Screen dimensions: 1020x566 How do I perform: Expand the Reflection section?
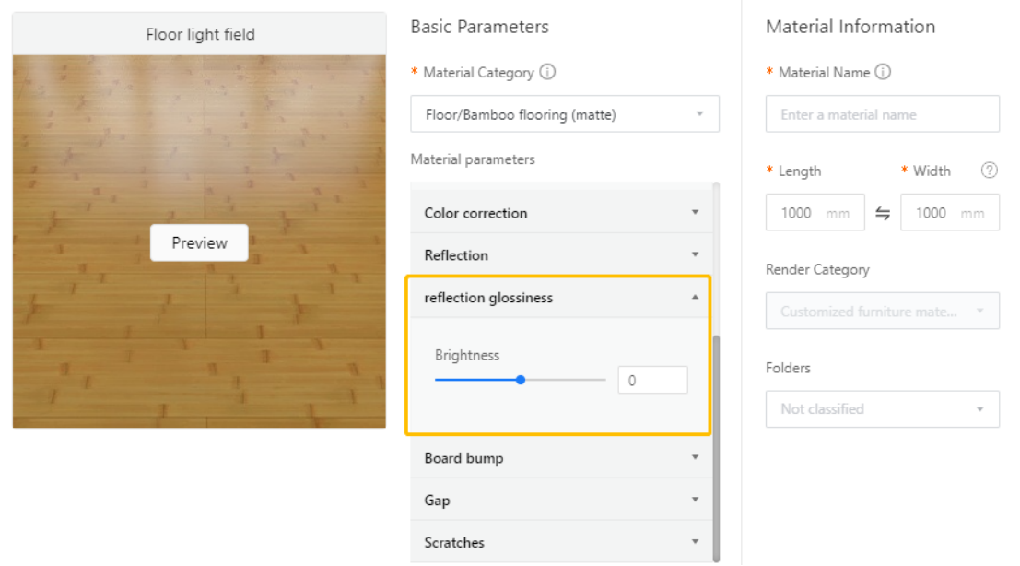[x=560, y=255]
